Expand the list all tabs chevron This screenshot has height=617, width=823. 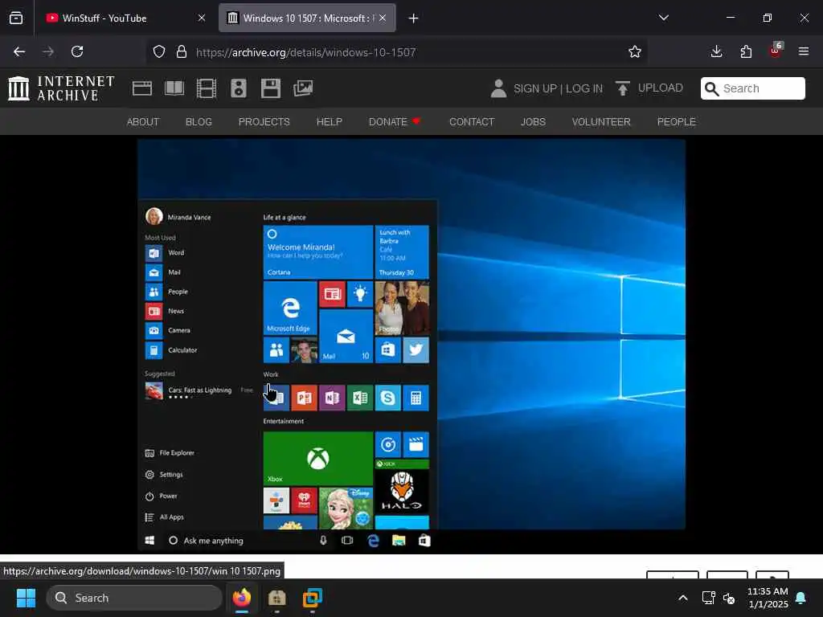[x=663, y=18]
